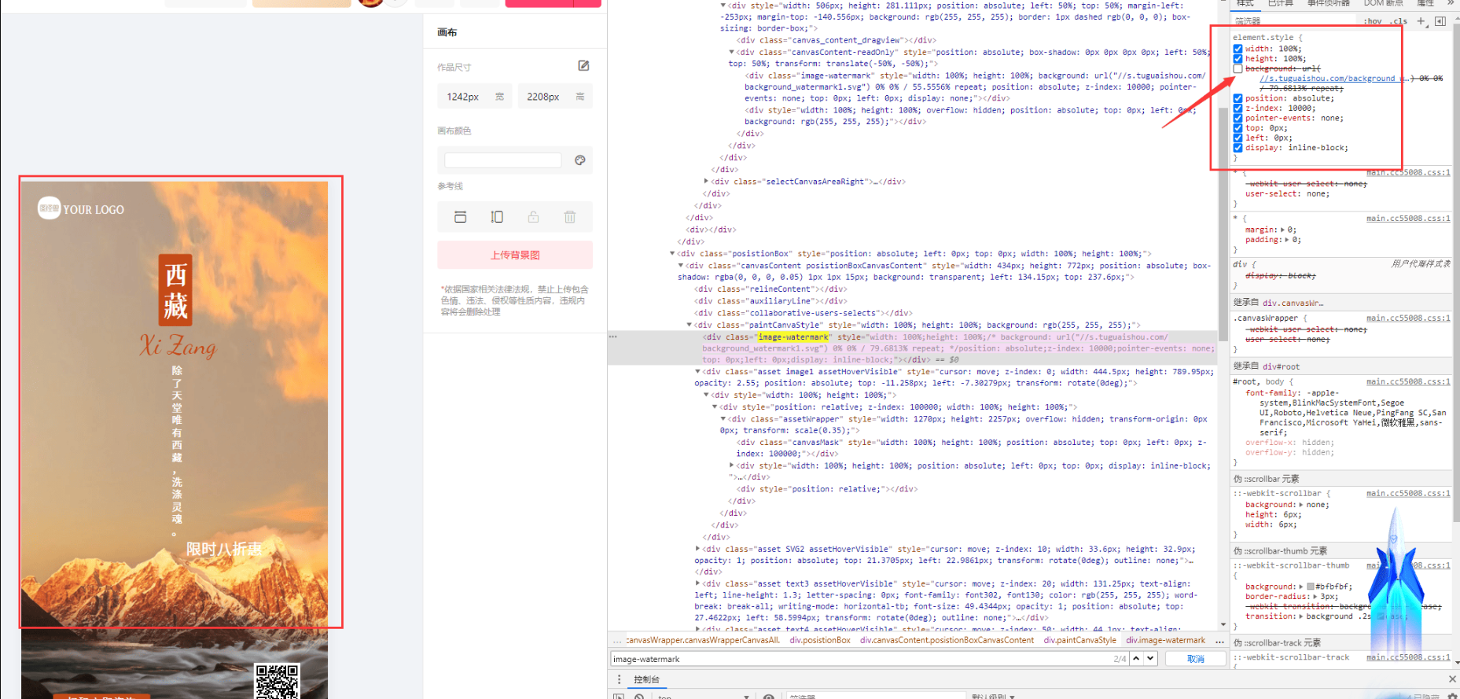
Task: Add a vertical guide line
Action: [497, 217]
